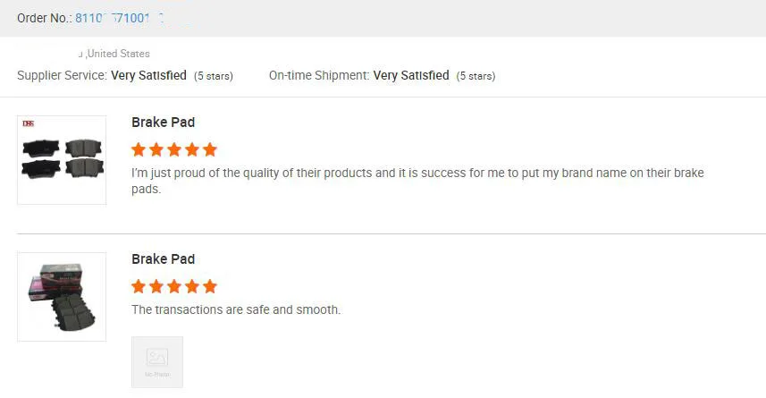Image resolution: width=766 pixels, height=398 pixels.
Task: Open the boxed brake pads product thumbnail
Action: click(x=62, y=296)
